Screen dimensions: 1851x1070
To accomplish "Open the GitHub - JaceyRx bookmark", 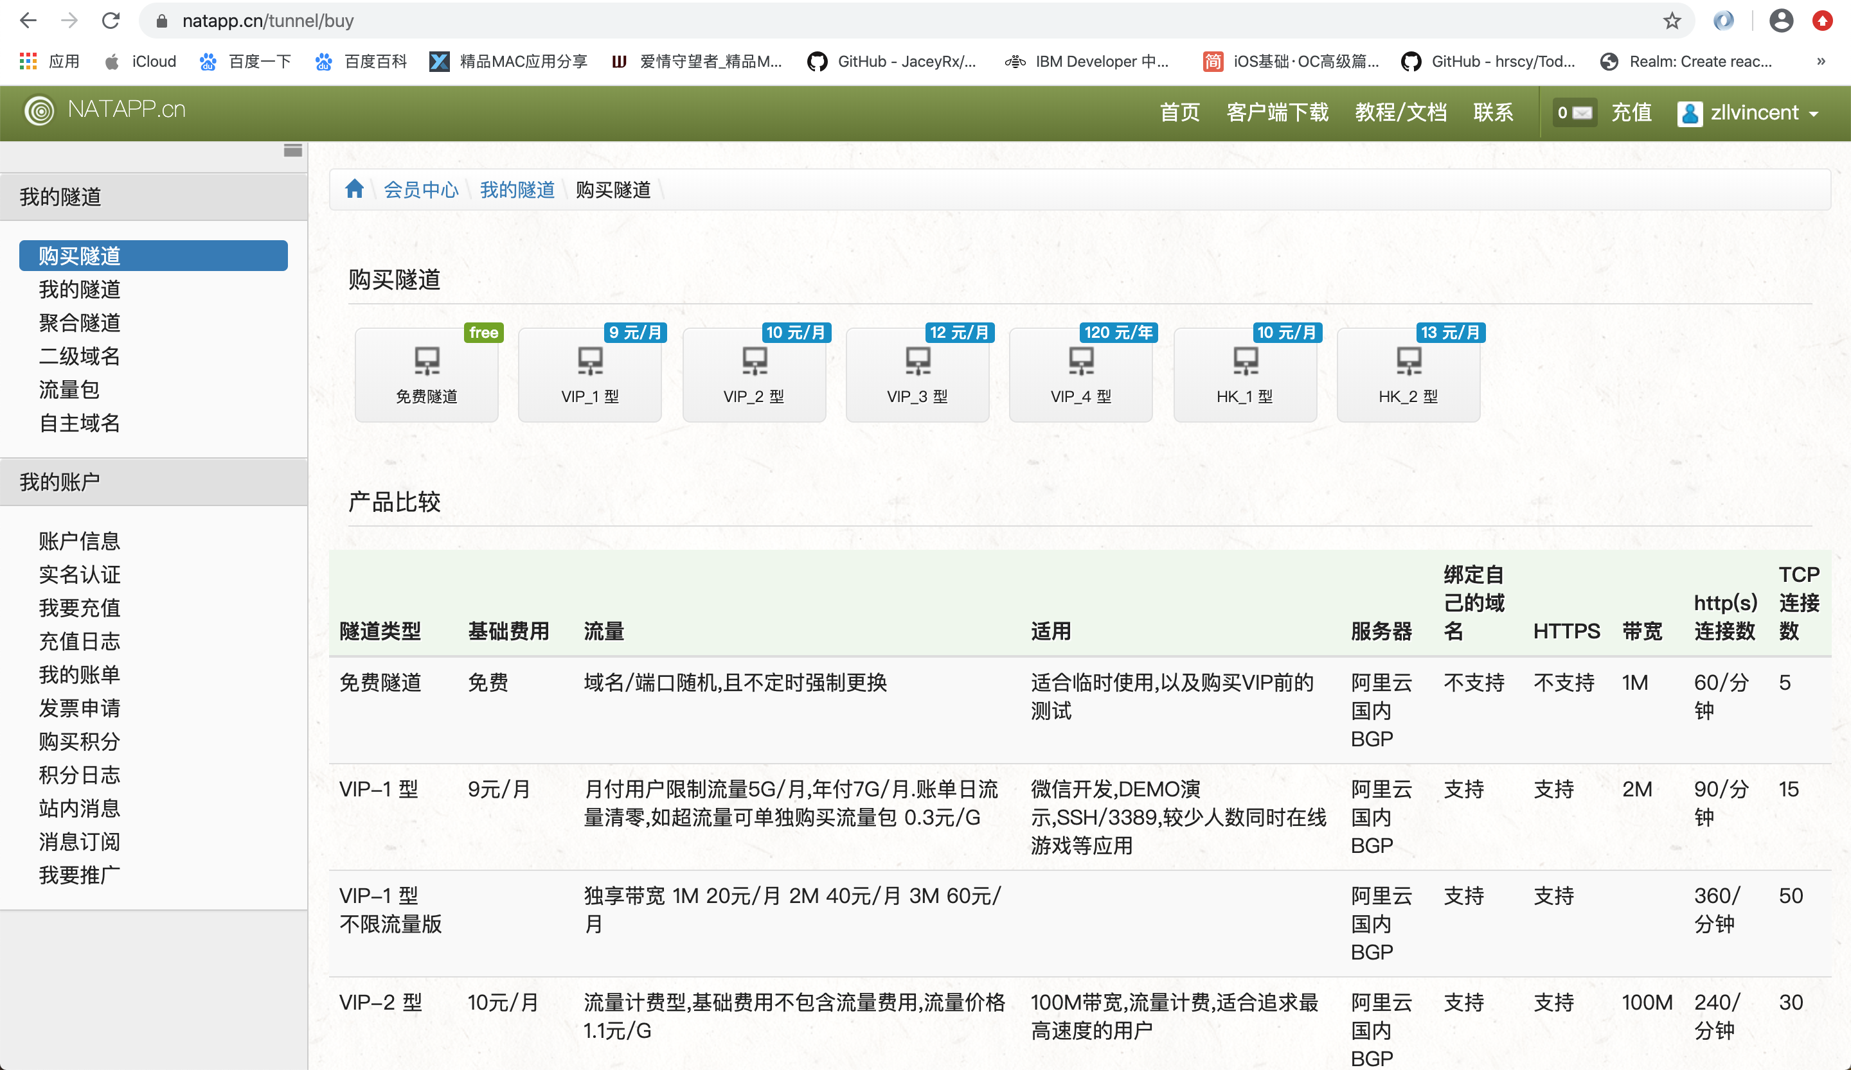I will click(893, 62).
